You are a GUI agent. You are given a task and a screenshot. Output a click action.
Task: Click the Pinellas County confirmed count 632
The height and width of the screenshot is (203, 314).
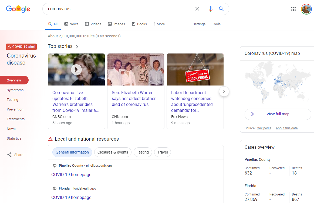click(x=248, y=173)
